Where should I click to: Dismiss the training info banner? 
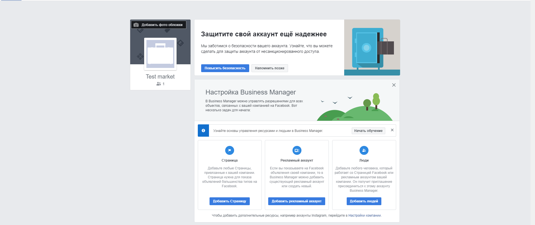click(392, 130)
